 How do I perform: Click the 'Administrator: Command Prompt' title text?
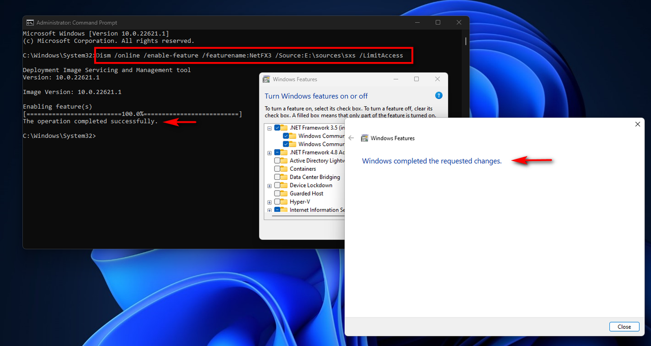tap(77, 23)
